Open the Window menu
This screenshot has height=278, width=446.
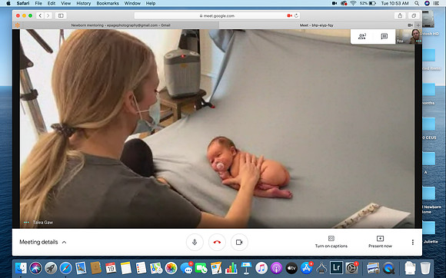click(132, 3)
